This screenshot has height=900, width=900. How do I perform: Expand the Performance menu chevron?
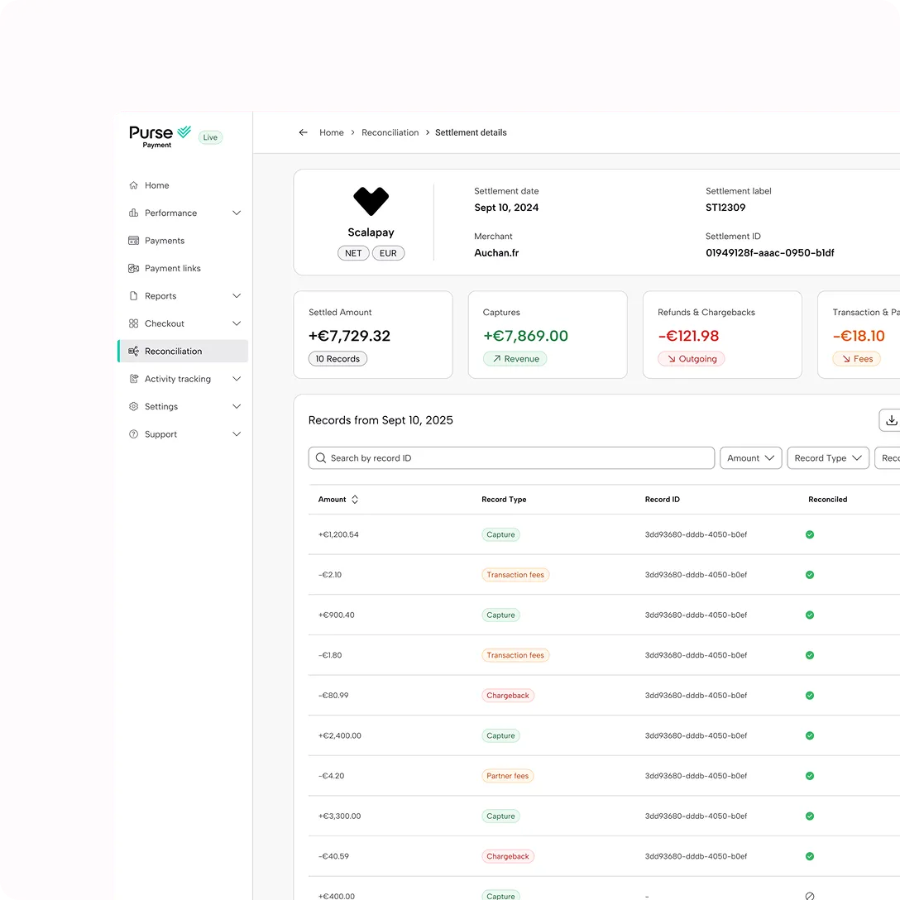tap(237, 213)
